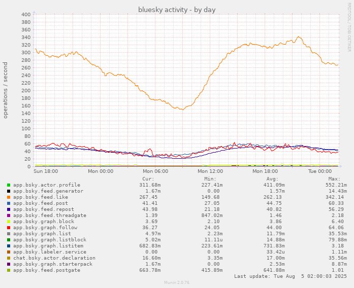Click the 'Mon 18:00' time axis label

265,171
